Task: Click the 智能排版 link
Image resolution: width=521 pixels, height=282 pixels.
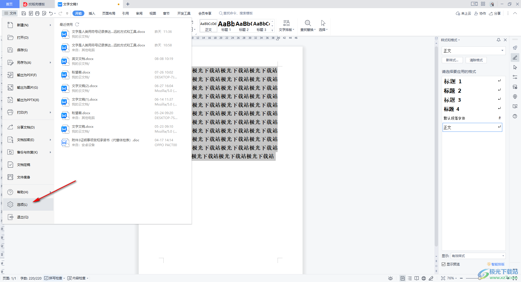Action: pyautogui.click(x=496, y=264)
